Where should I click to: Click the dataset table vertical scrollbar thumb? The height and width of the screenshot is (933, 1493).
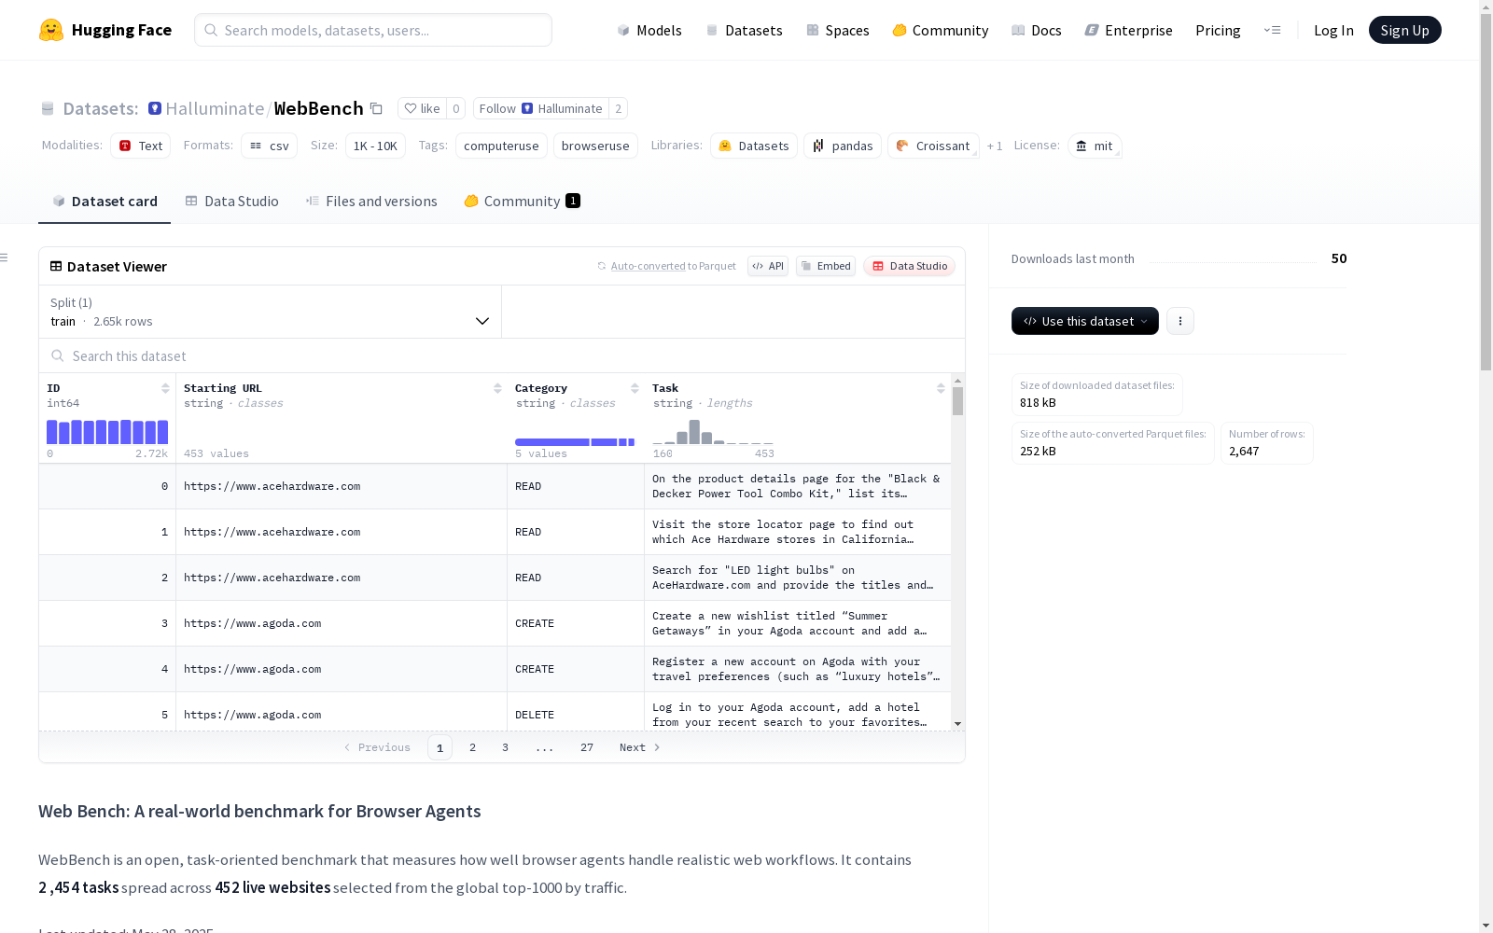pos(957,401)
